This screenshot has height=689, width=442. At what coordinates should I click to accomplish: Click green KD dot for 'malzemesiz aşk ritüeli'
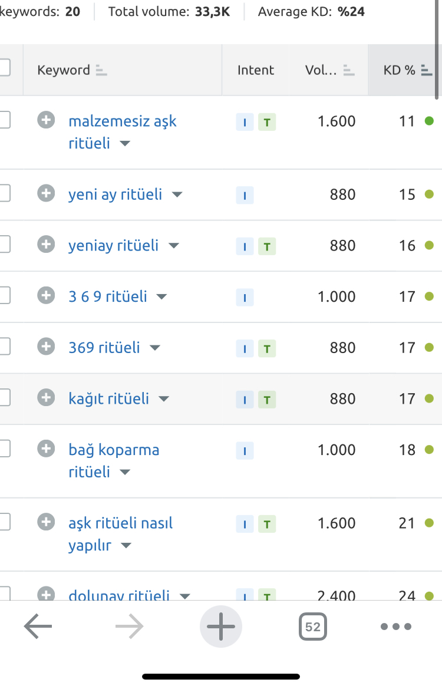429,120
